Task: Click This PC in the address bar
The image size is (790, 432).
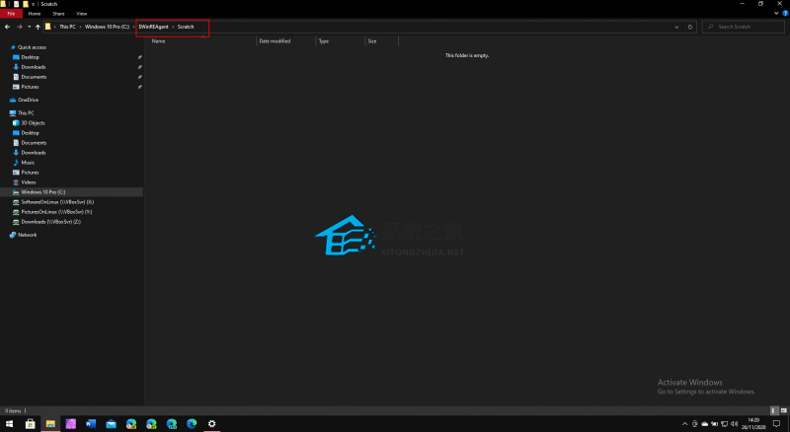Action: click(x=67, y=27)
